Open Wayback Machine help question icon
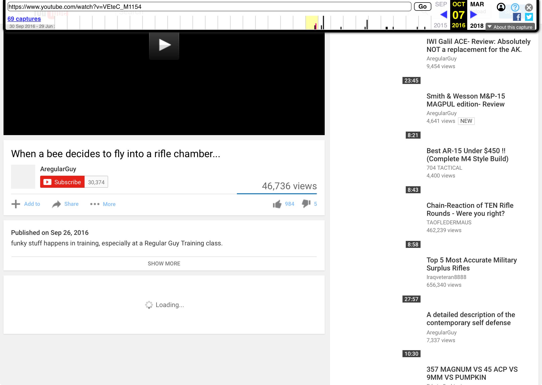This screenshot has width=542, height=385. [x=515, y=7]
